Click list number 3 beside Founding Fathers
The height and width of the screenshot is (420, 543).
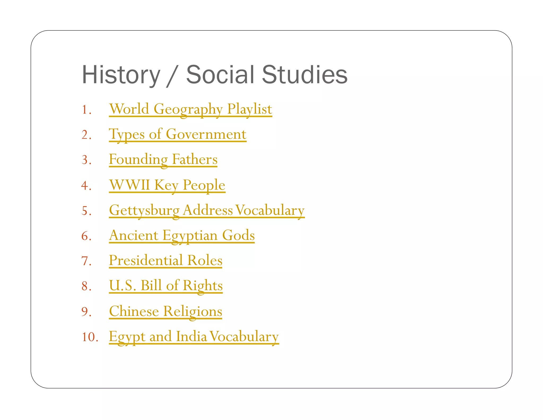pos(86,160)
